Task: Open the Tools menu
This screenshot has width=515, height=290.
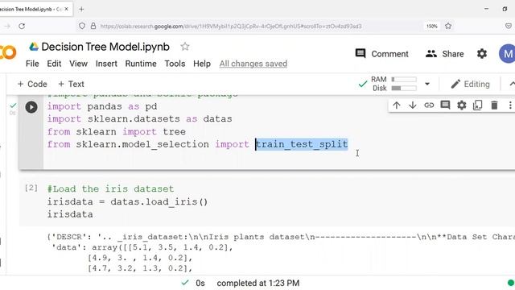Action: tap(175, 64)
